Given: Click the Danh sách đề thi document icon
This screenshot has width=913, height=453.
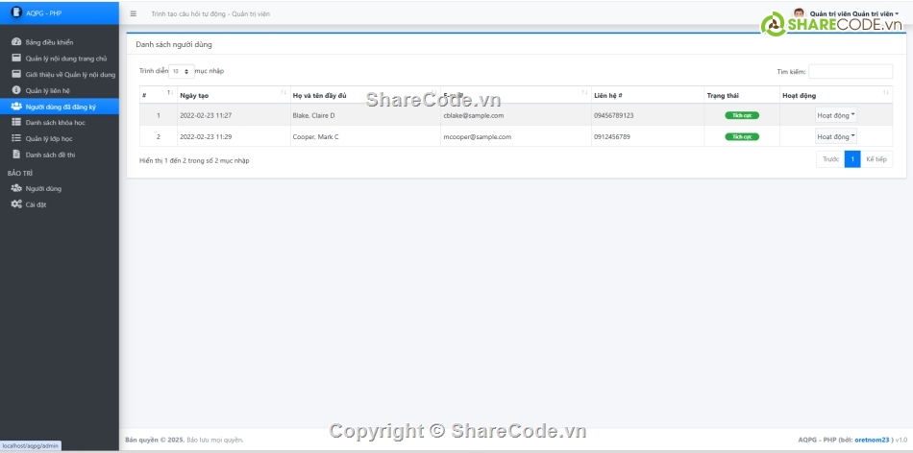Looking at the screenshot, I should (x=16, y=155).
